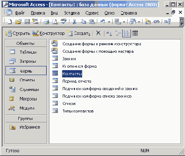
Task: Open the Сервис menu
Action: click(x=92, y=13)
